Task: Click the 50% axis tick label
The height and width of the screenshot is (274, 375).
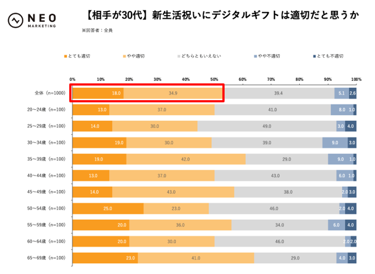Action: point(214,80)
